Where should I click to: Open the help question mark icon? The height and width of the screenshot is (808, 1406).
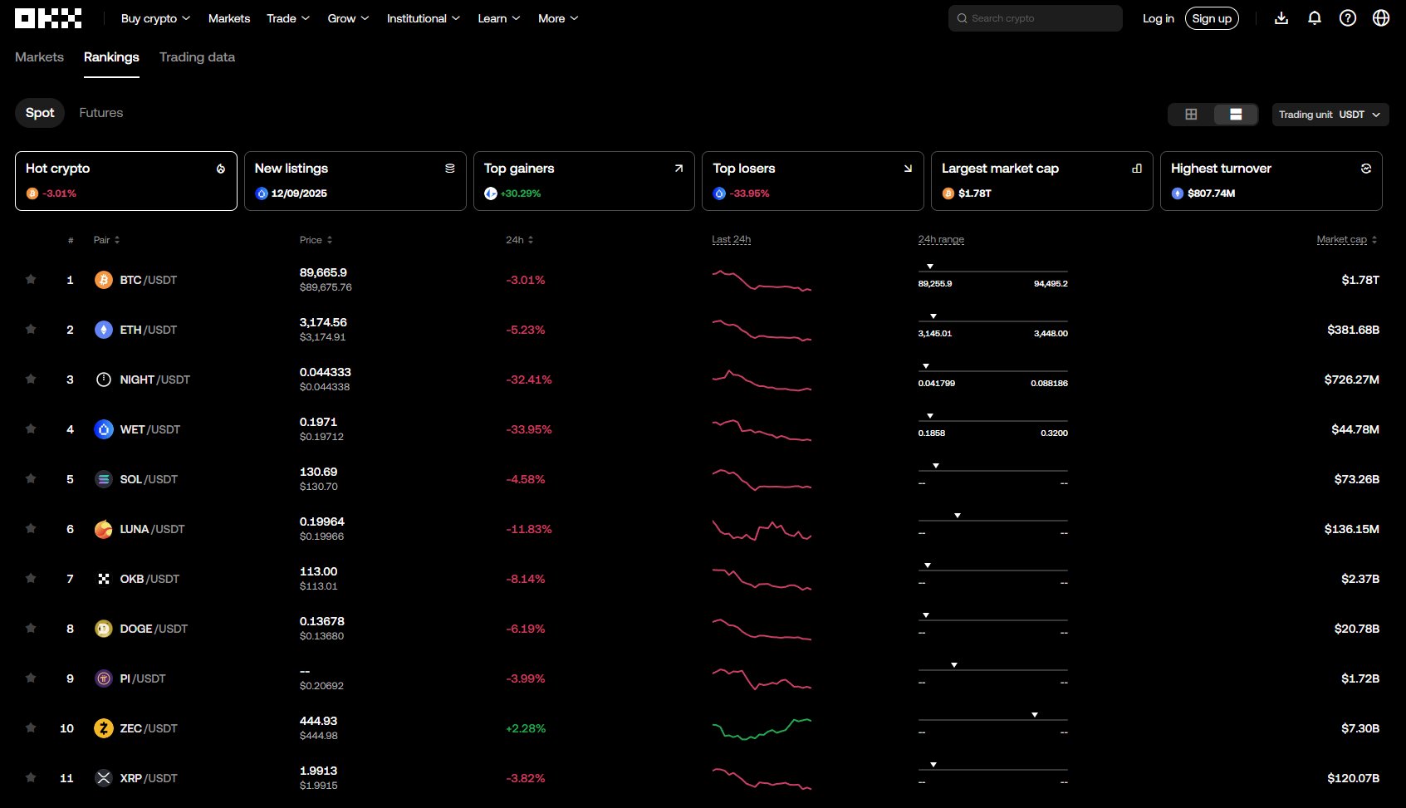coord(1348,18)
